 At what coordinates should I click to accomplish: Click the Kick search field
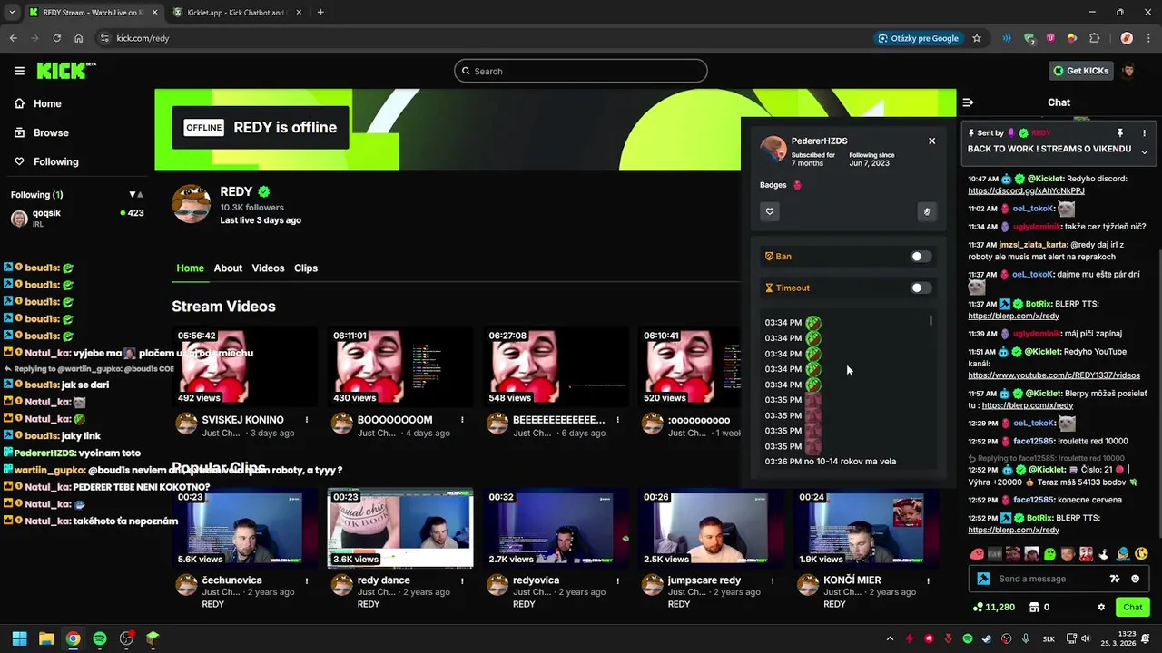(581, 71)
